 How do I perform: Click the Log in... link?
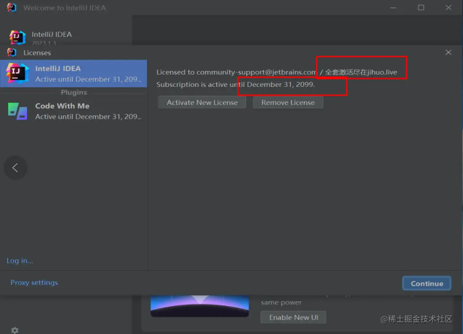[x=20, y=260]
